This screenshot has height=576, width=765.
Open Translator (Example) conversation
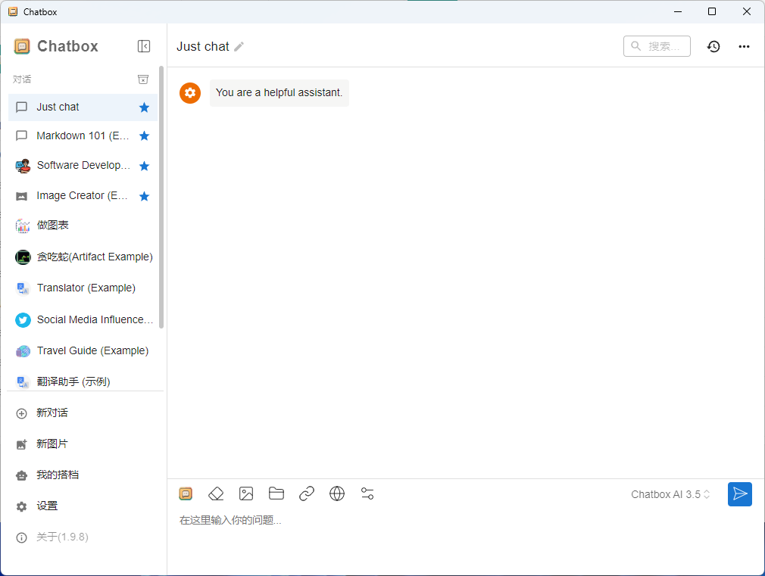tap(83, 288)
